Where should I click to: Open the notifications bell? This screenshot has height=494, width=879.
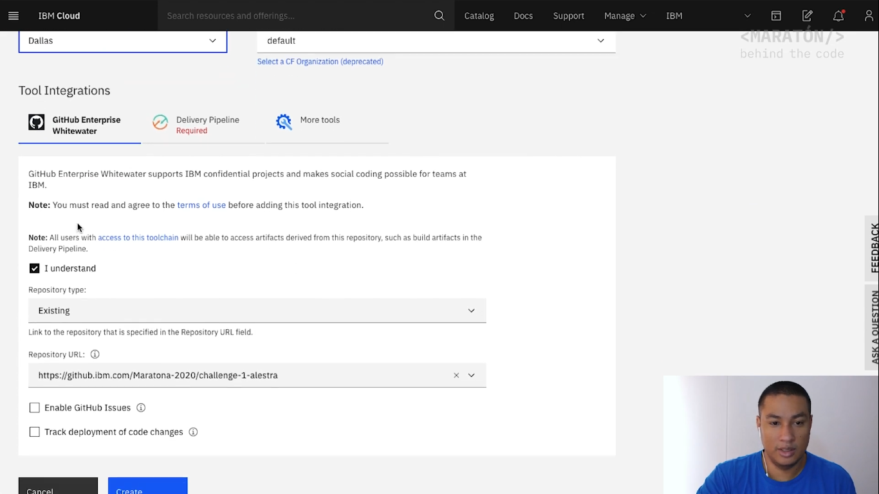838,15
